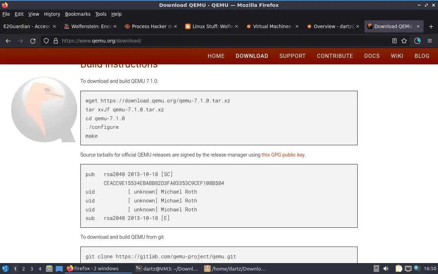Click the show desktop taskbar icon
Screen dimensions: 438x274
pyautogui.click(x=59, y=269)
